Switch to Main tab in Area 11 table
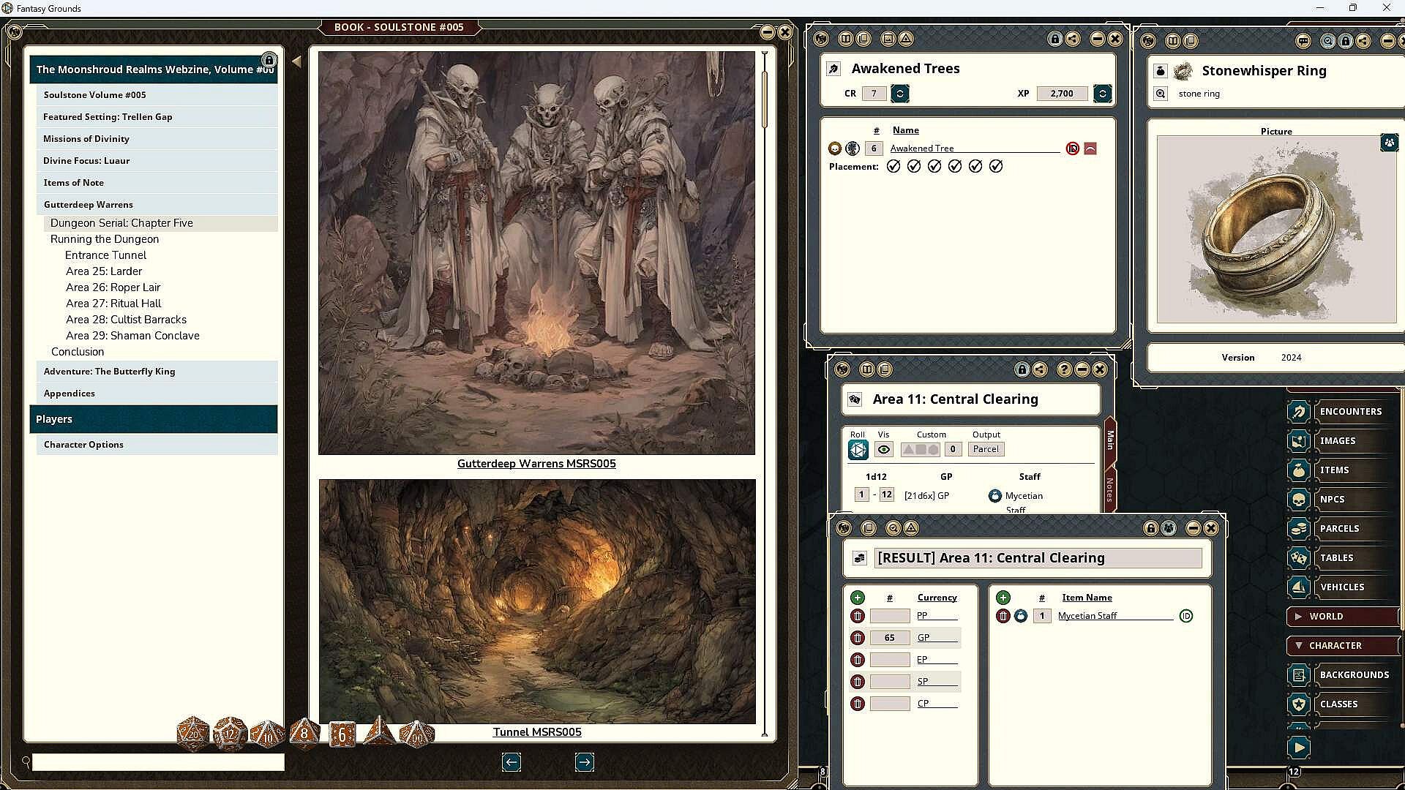 click(x=1109, y=440)
